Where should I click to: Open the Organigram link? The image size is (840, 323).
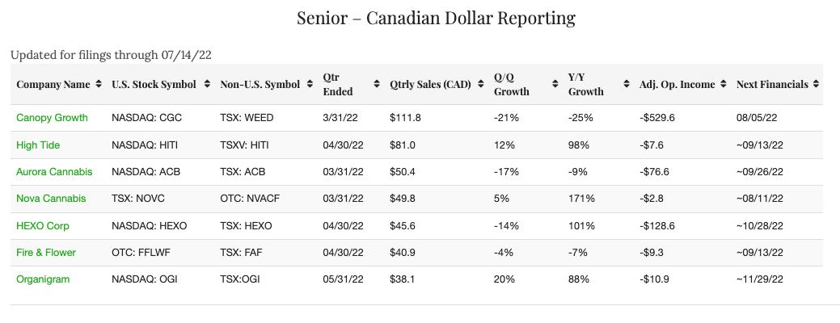(42, 279)
